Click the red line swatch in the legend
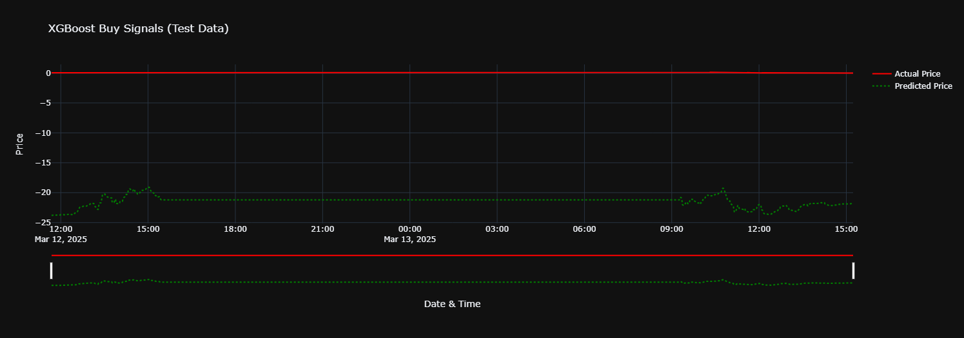The height and width of the screenshot is (338, 964). 881,74
